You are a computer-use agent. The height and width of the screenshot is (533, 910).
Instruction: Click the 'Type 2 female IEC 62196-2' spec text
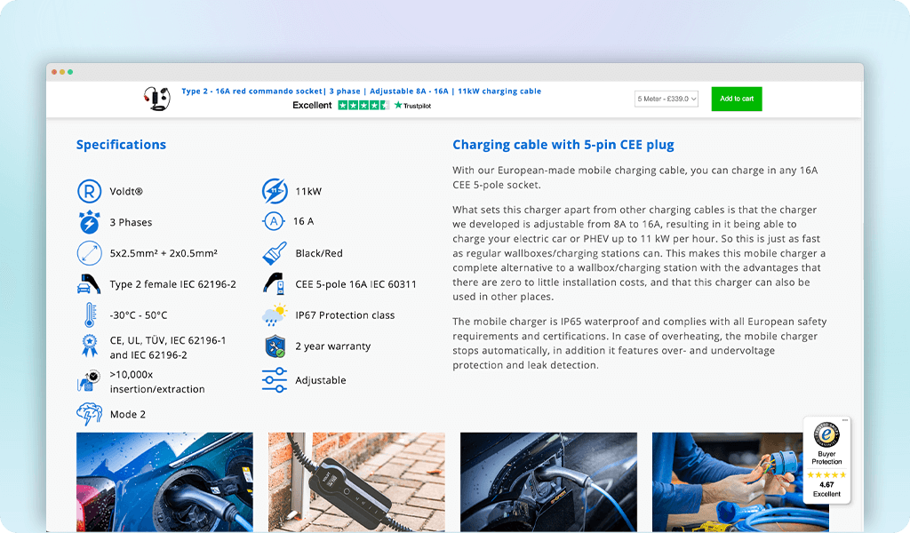coord(173,284)
